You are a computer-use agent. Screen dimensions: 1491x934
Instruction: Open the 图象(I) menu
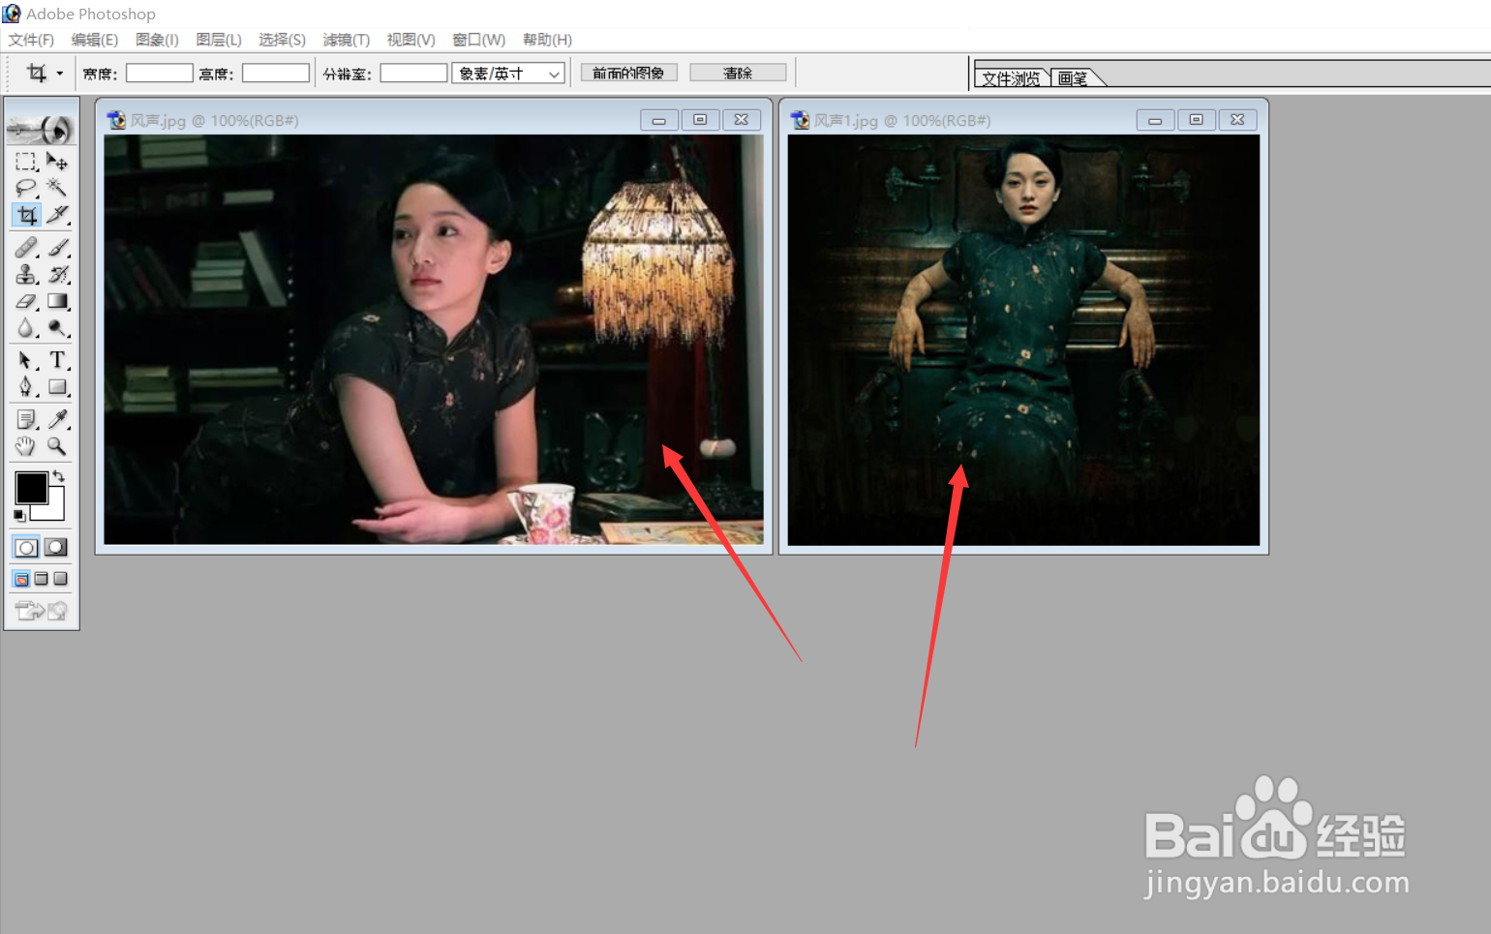click(x=157, y=40)
